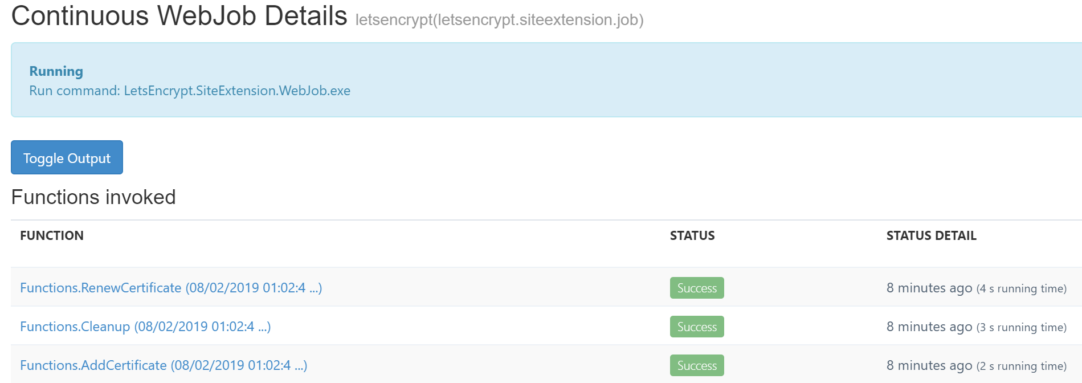The height and width of the screenshot is (383, 1082).
Task: Click the Success badge for RenewCertificate
Action: pos(696,288)
